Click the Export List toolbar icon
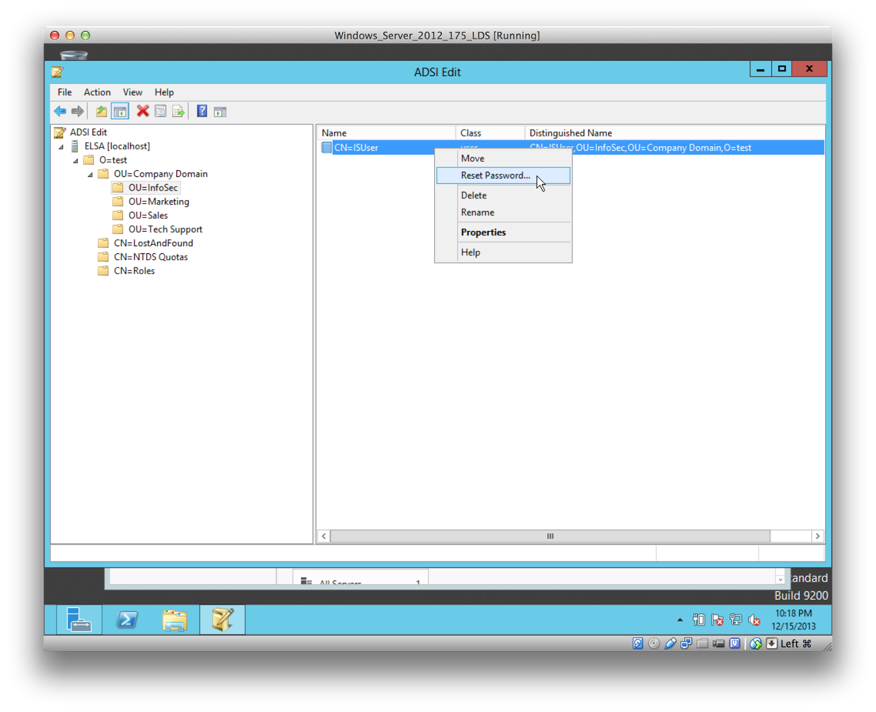 178,112
